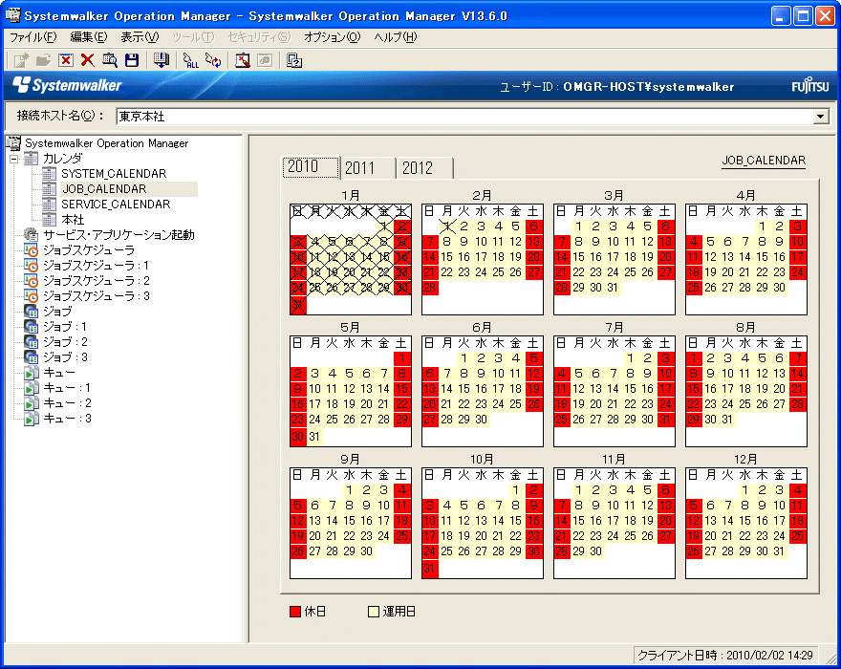Click the underlined JOB_CALENDAR title label
Viewport: 841px width, 669px height.
tap(764, 161)
